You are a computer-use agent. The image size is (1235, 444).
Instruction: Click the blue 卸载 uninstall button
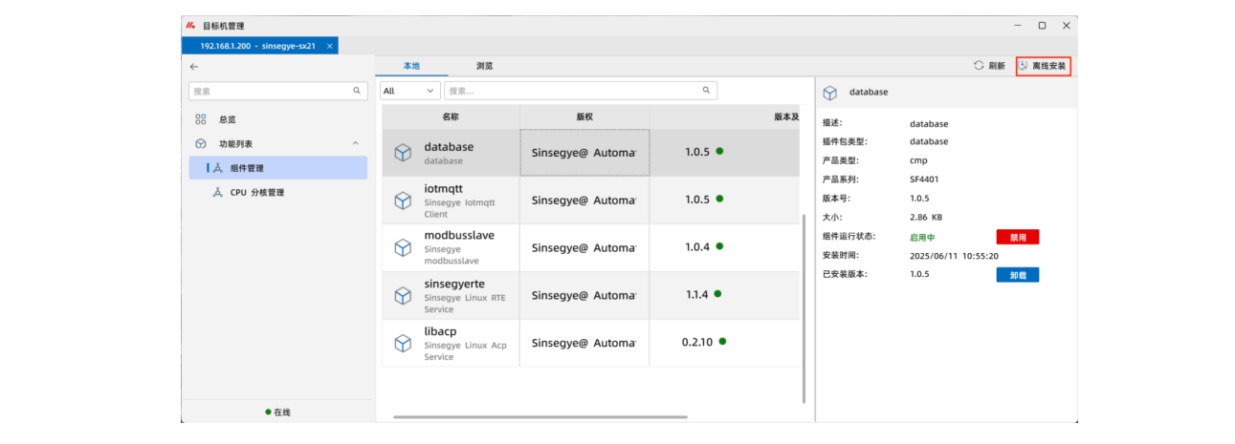[1017, 275]
